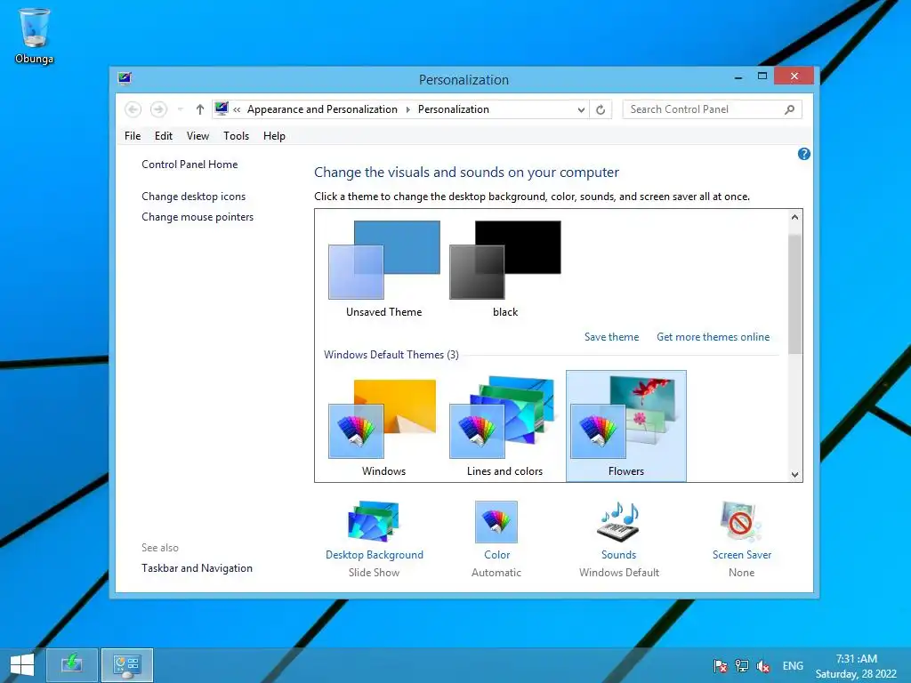Screen dimensions: 911x683
Task: Go up one level with Up arrow
Action: coord(200,109)
